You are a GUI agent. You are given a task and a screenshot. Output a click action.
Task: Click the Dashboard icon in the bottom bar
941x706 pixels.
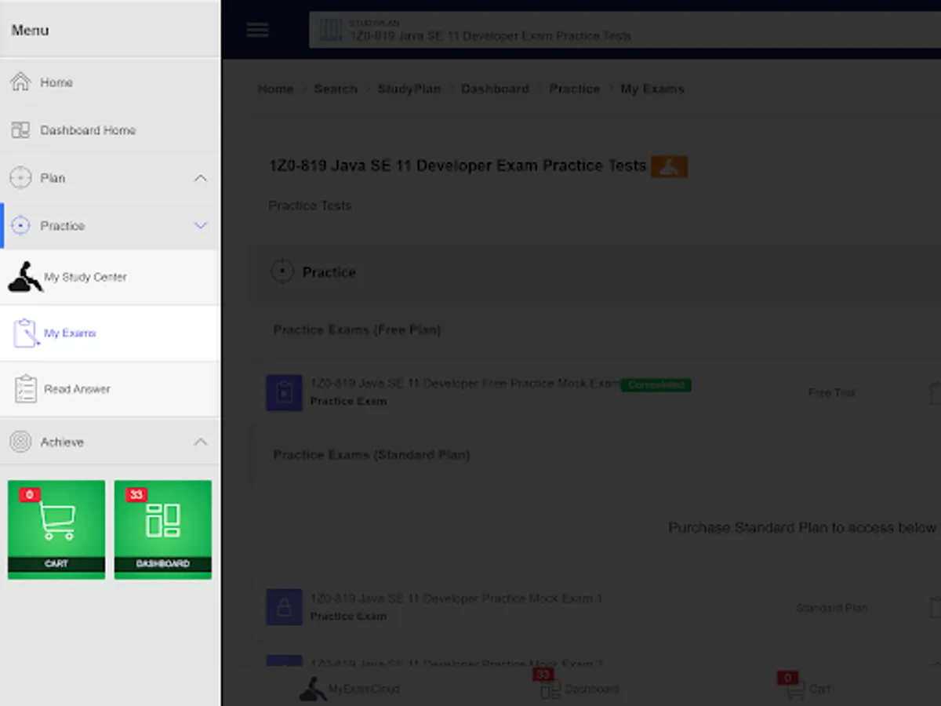(x=550, y=690)
